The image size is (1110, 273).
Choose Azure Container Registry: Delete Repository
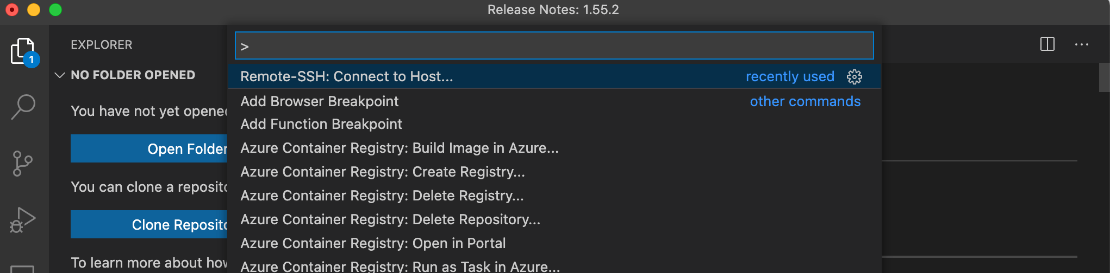[x=390, y=220]
